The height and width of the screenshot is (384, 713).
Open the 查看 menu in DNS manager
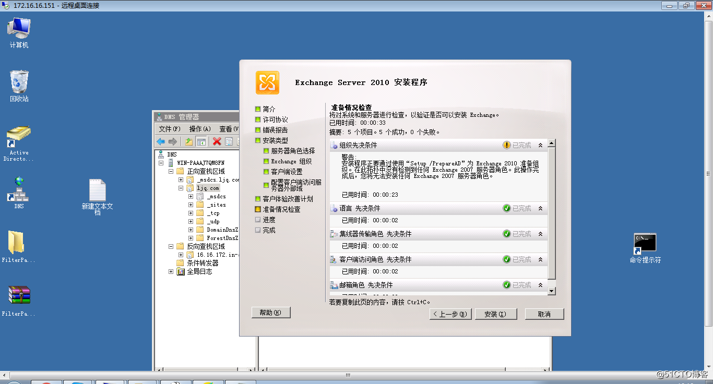click(x=229, y=129)
